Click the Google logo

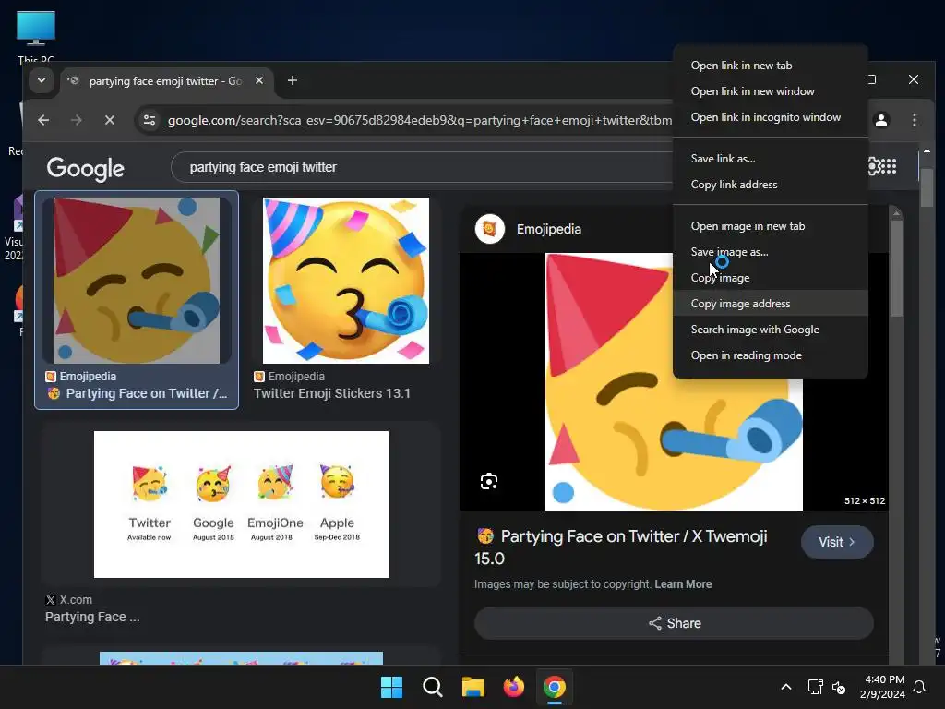(x=85, y=168)
